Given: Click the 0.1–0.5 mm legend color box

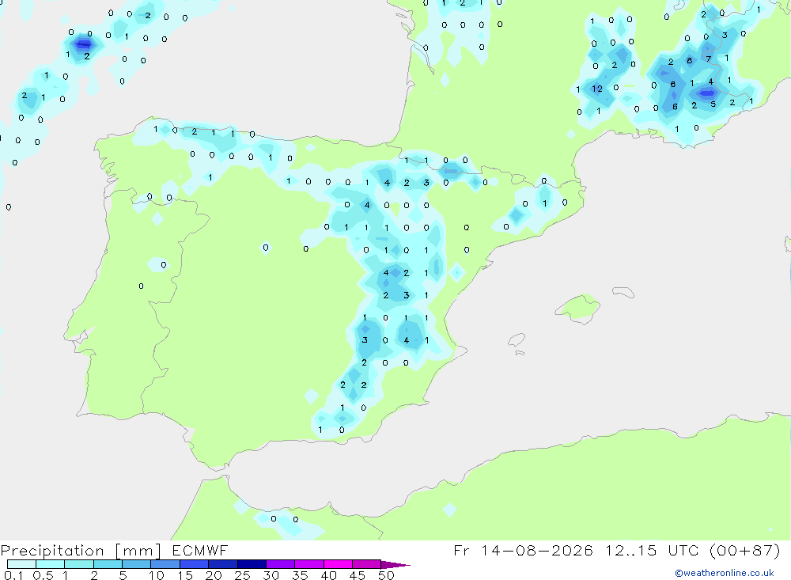Looking at the screenshot, I should coord(21,564).
